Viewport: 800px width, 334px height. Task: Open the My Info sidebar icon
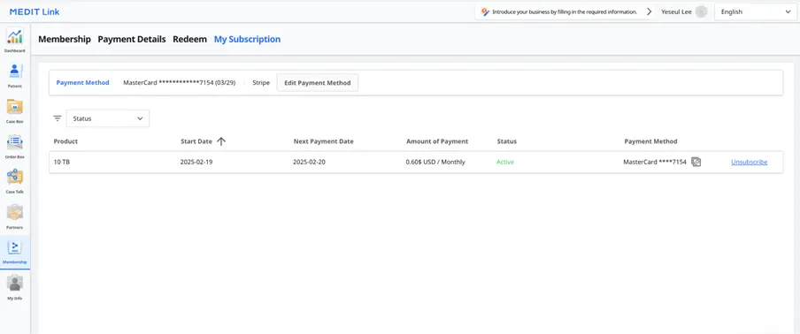[15, 283]
